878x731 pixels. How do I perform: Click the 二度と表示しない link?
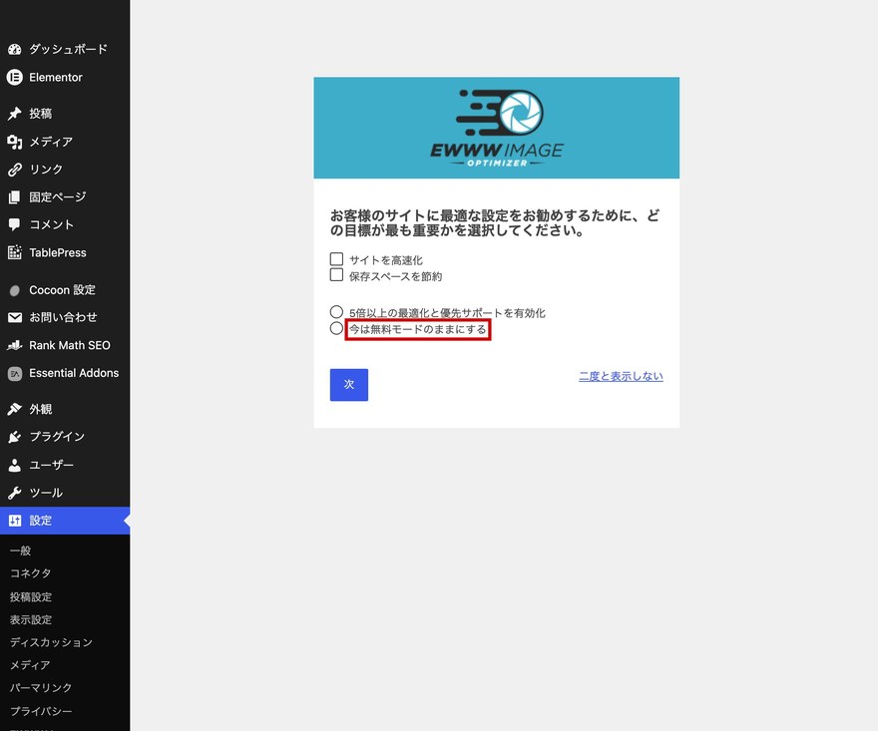tap(621, 376)
